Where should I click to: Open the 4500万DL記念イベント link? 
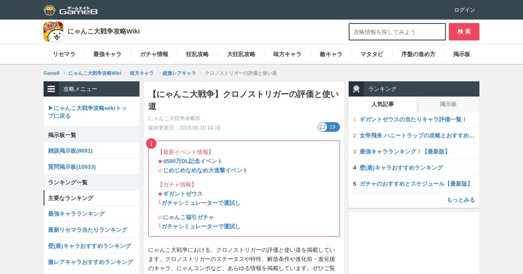[193, 161]
